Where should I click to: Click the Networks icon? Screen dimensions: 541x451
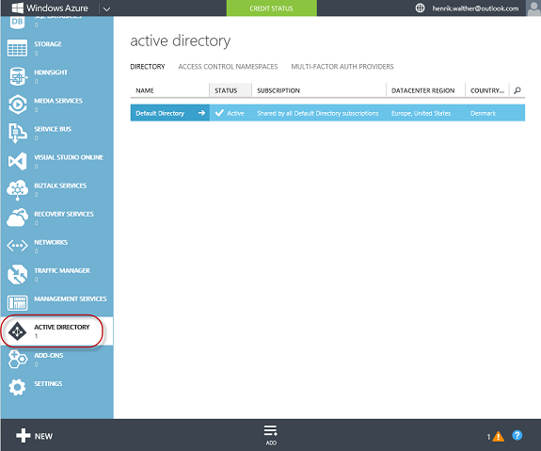tap(17, 246)
